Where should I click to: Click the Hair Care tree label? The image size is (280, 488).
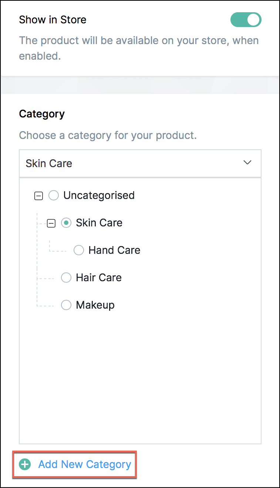tap(99, 278)
